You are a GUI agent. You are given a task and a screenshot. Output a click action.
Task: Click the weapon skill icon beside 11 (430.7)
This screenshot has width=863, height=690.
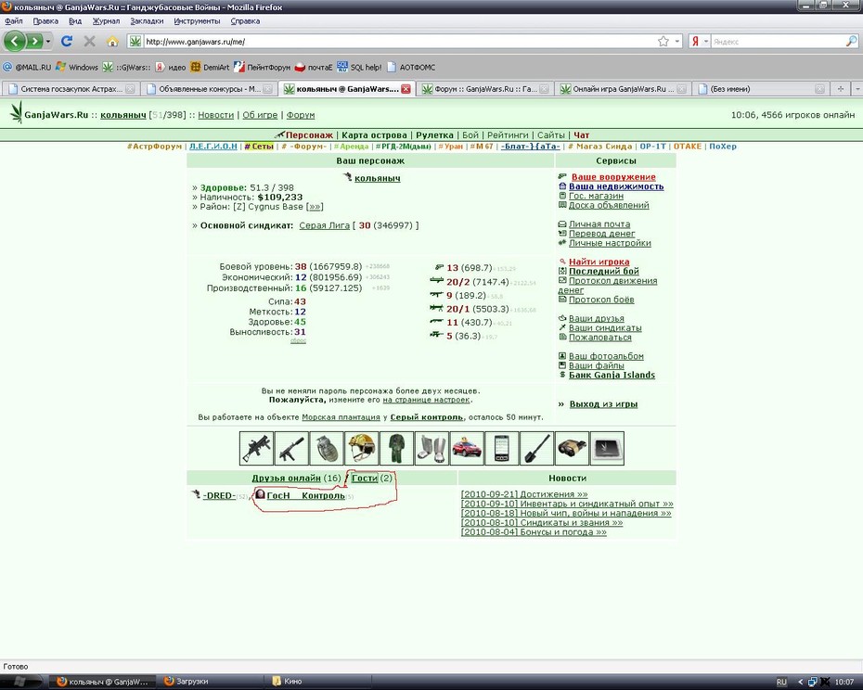click(x=437, y=321)
